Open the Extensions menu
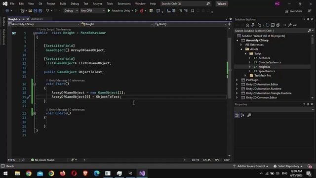The image size is (316, 178). click(124, 3)
